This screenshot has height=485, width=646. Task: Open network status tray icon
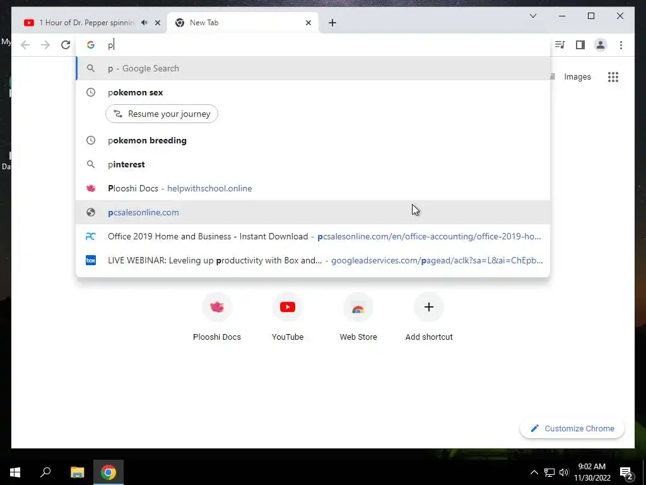click(549, 472)
